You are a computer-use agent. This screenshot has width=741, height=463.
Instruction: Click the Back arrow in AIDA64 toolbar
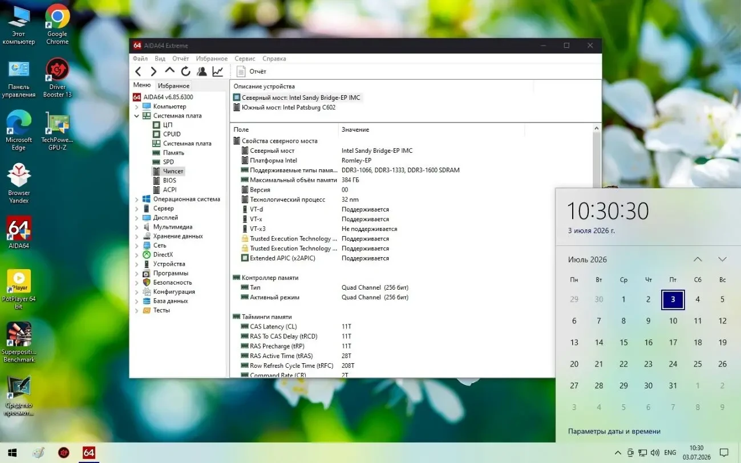(138, 71)
